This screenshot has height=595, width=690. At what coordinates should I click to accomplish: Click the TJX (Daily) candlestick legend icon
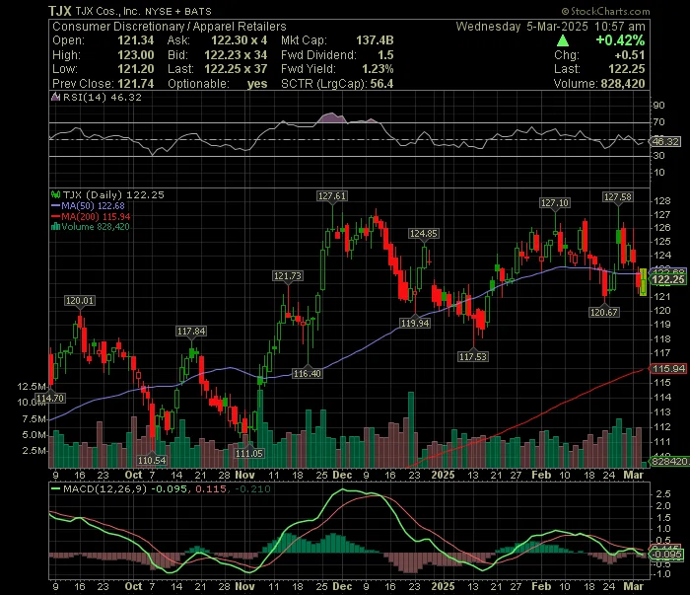(x=56, y=194)
